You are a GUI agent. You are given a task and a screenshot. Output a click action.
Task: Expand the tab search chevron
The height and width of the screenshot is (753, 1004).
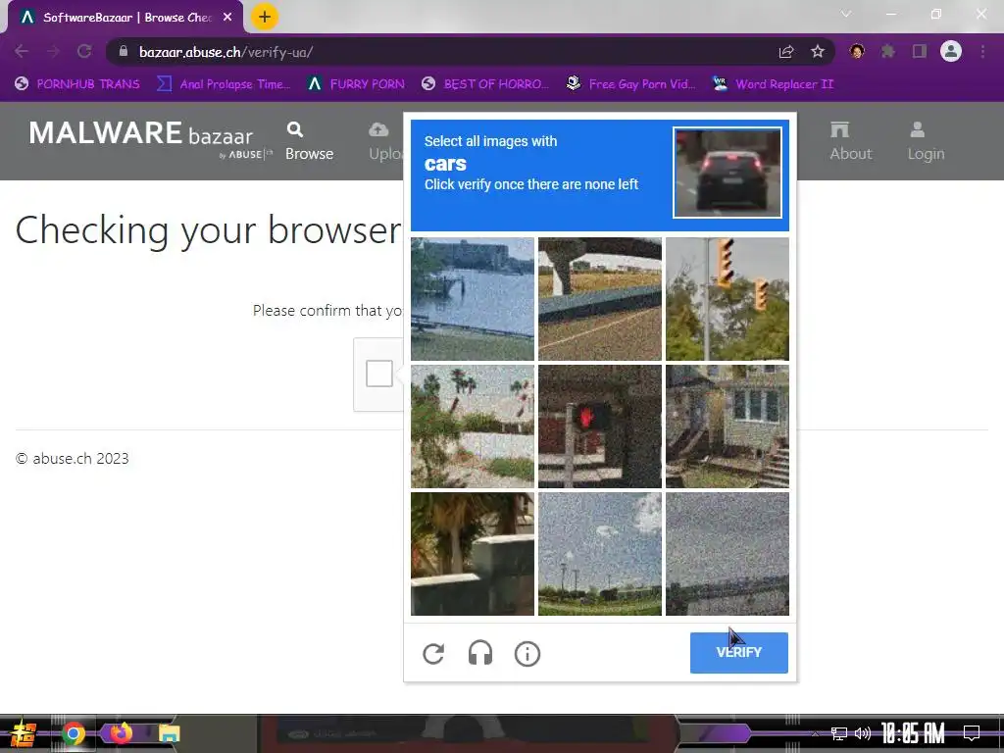coord(846,14)
